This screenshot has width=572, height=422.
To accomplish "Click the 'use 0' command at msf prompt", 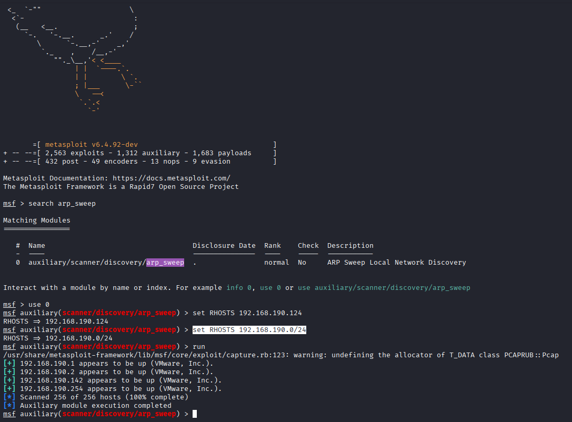I will (x=38, y=304).
